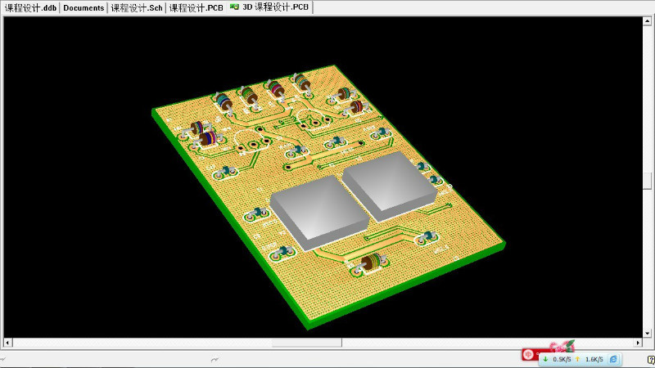
Task: Select the 3D 课程设计.PCB tab
Action: [276, 7]
